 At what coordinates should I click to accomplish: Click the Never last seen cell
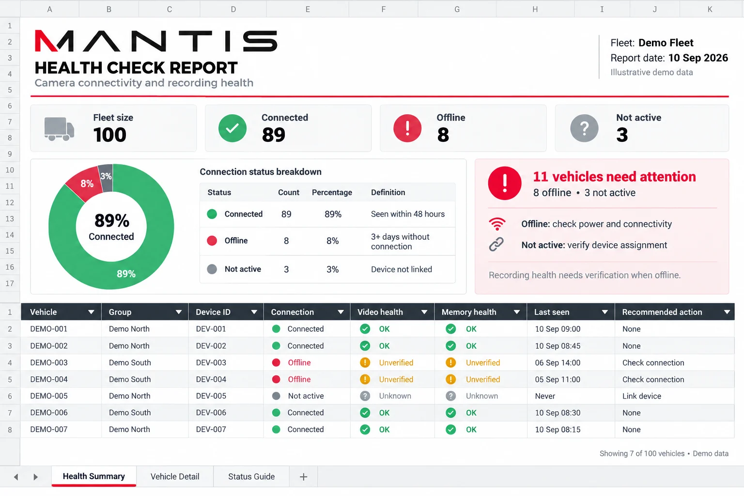[571, 396]
